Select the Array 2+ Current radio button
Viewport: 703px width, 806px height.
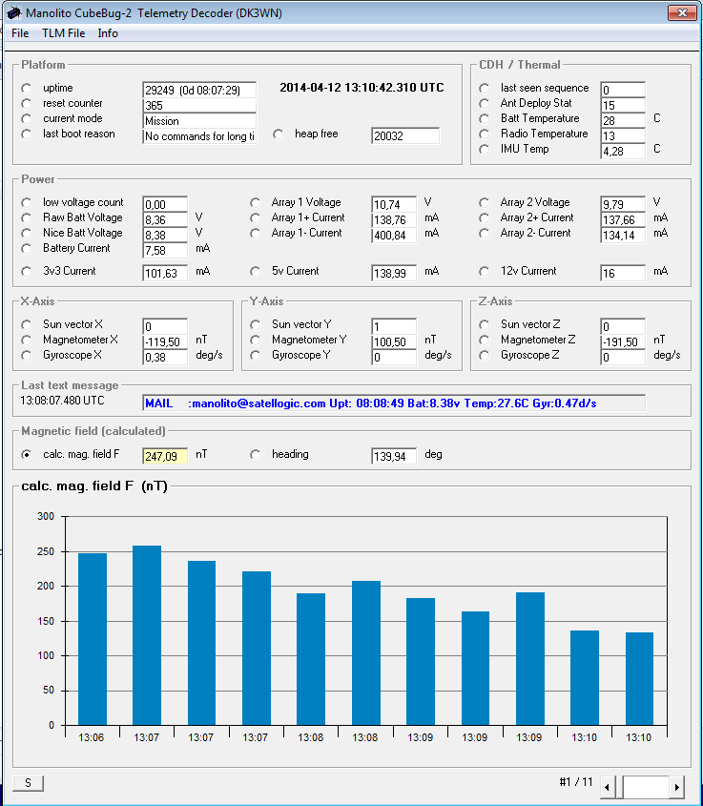coord(484,217)
